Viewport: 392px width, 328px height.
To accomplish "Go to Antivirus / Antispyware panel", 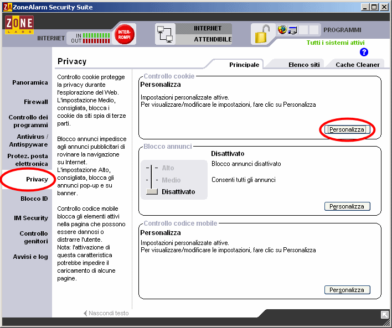I will [32, 140].
